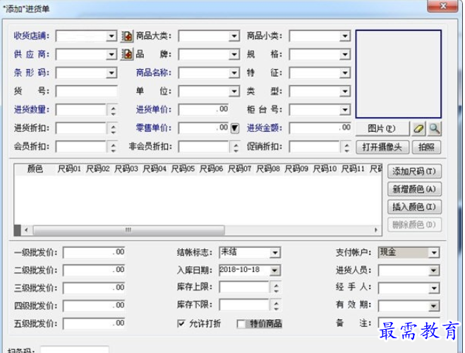Image resolution: width=465 pixels, height=353 pixels.
Task: Click the 二级批发价 input field
Action: coord(94,271)
